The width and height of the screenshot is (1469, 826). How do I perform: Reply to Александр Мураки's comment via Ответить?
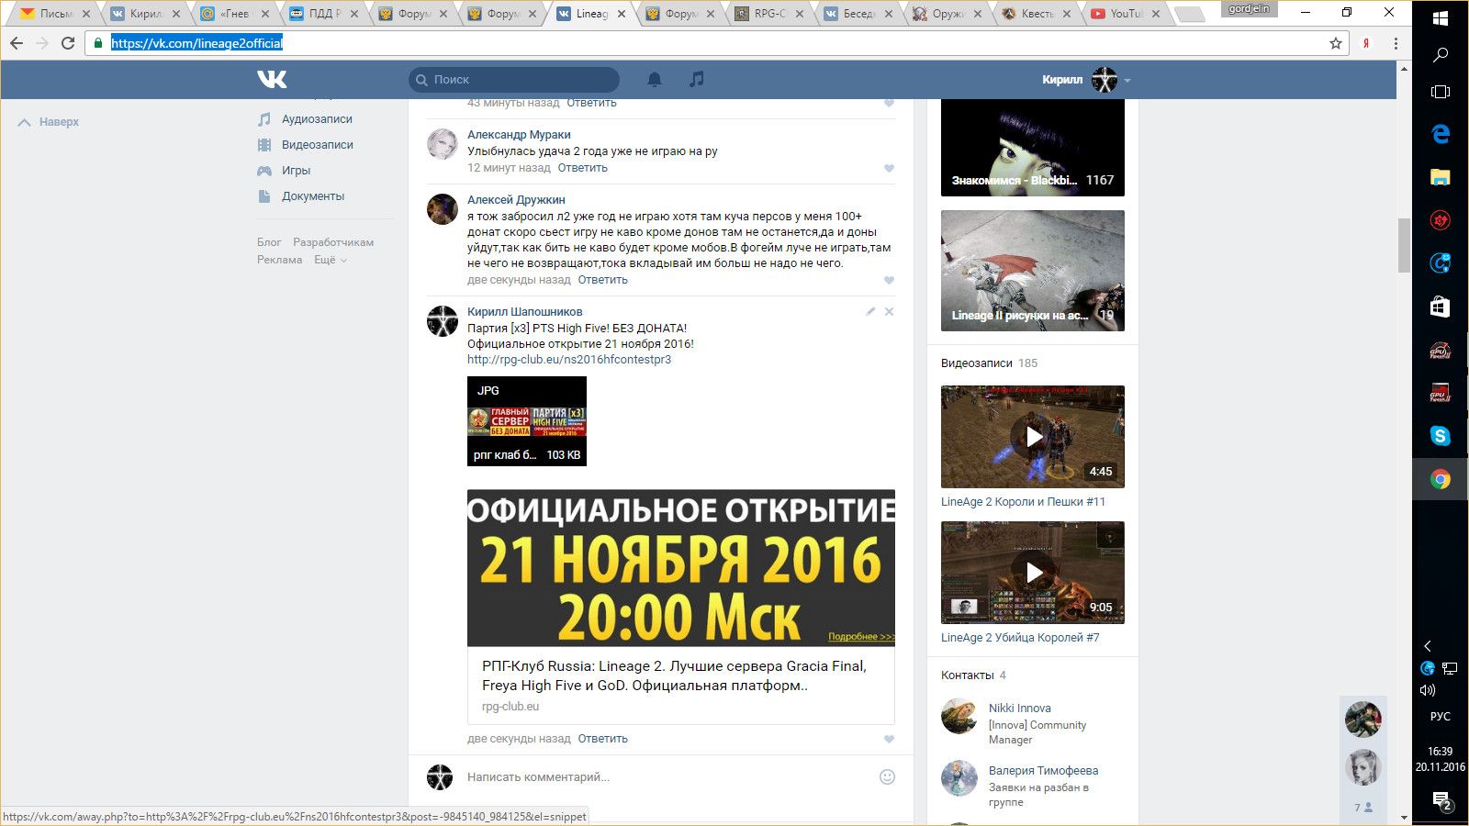click(x=582, y=168)
